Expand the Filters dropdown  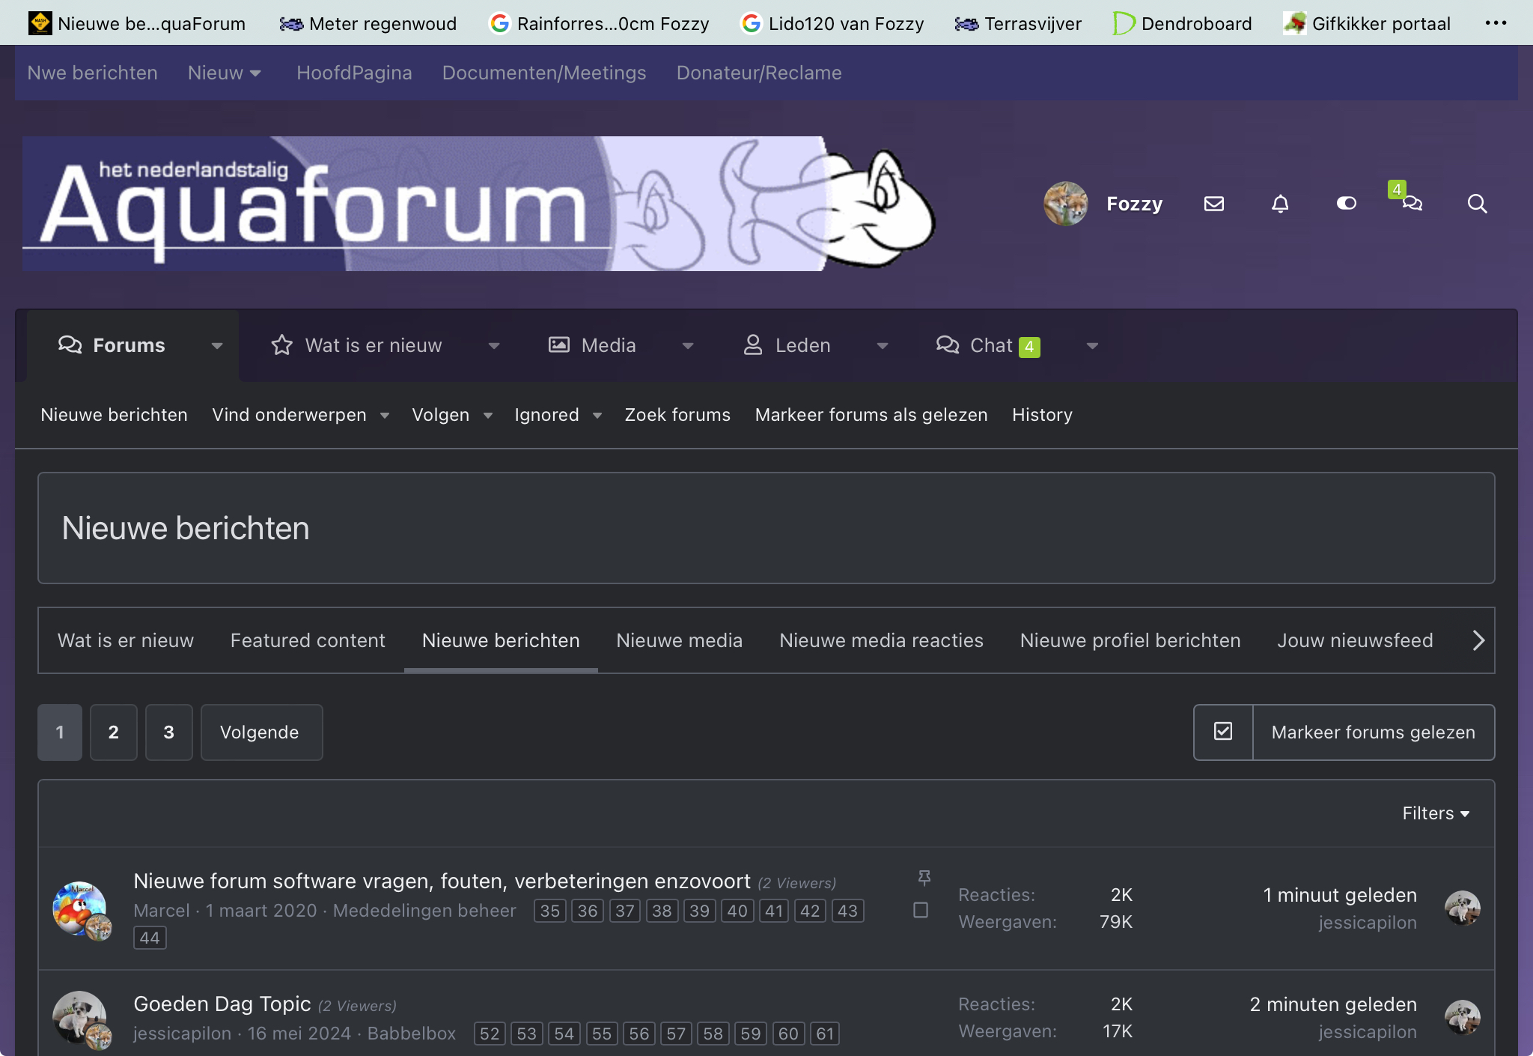(1435, 813)
